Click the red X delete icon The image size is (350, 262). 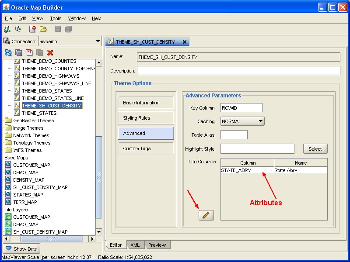(x=50, y=52)
